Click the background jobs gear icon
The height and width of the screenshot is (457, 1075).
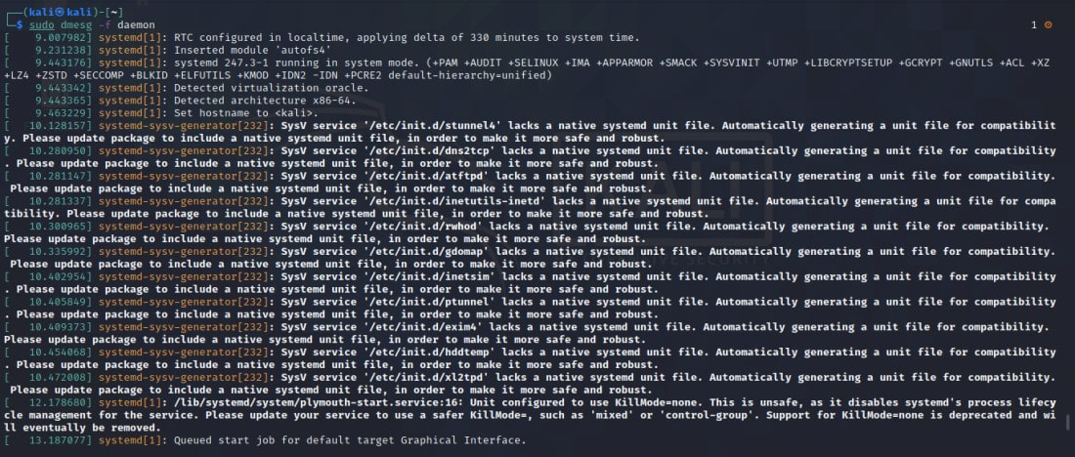click(1049, 23)
